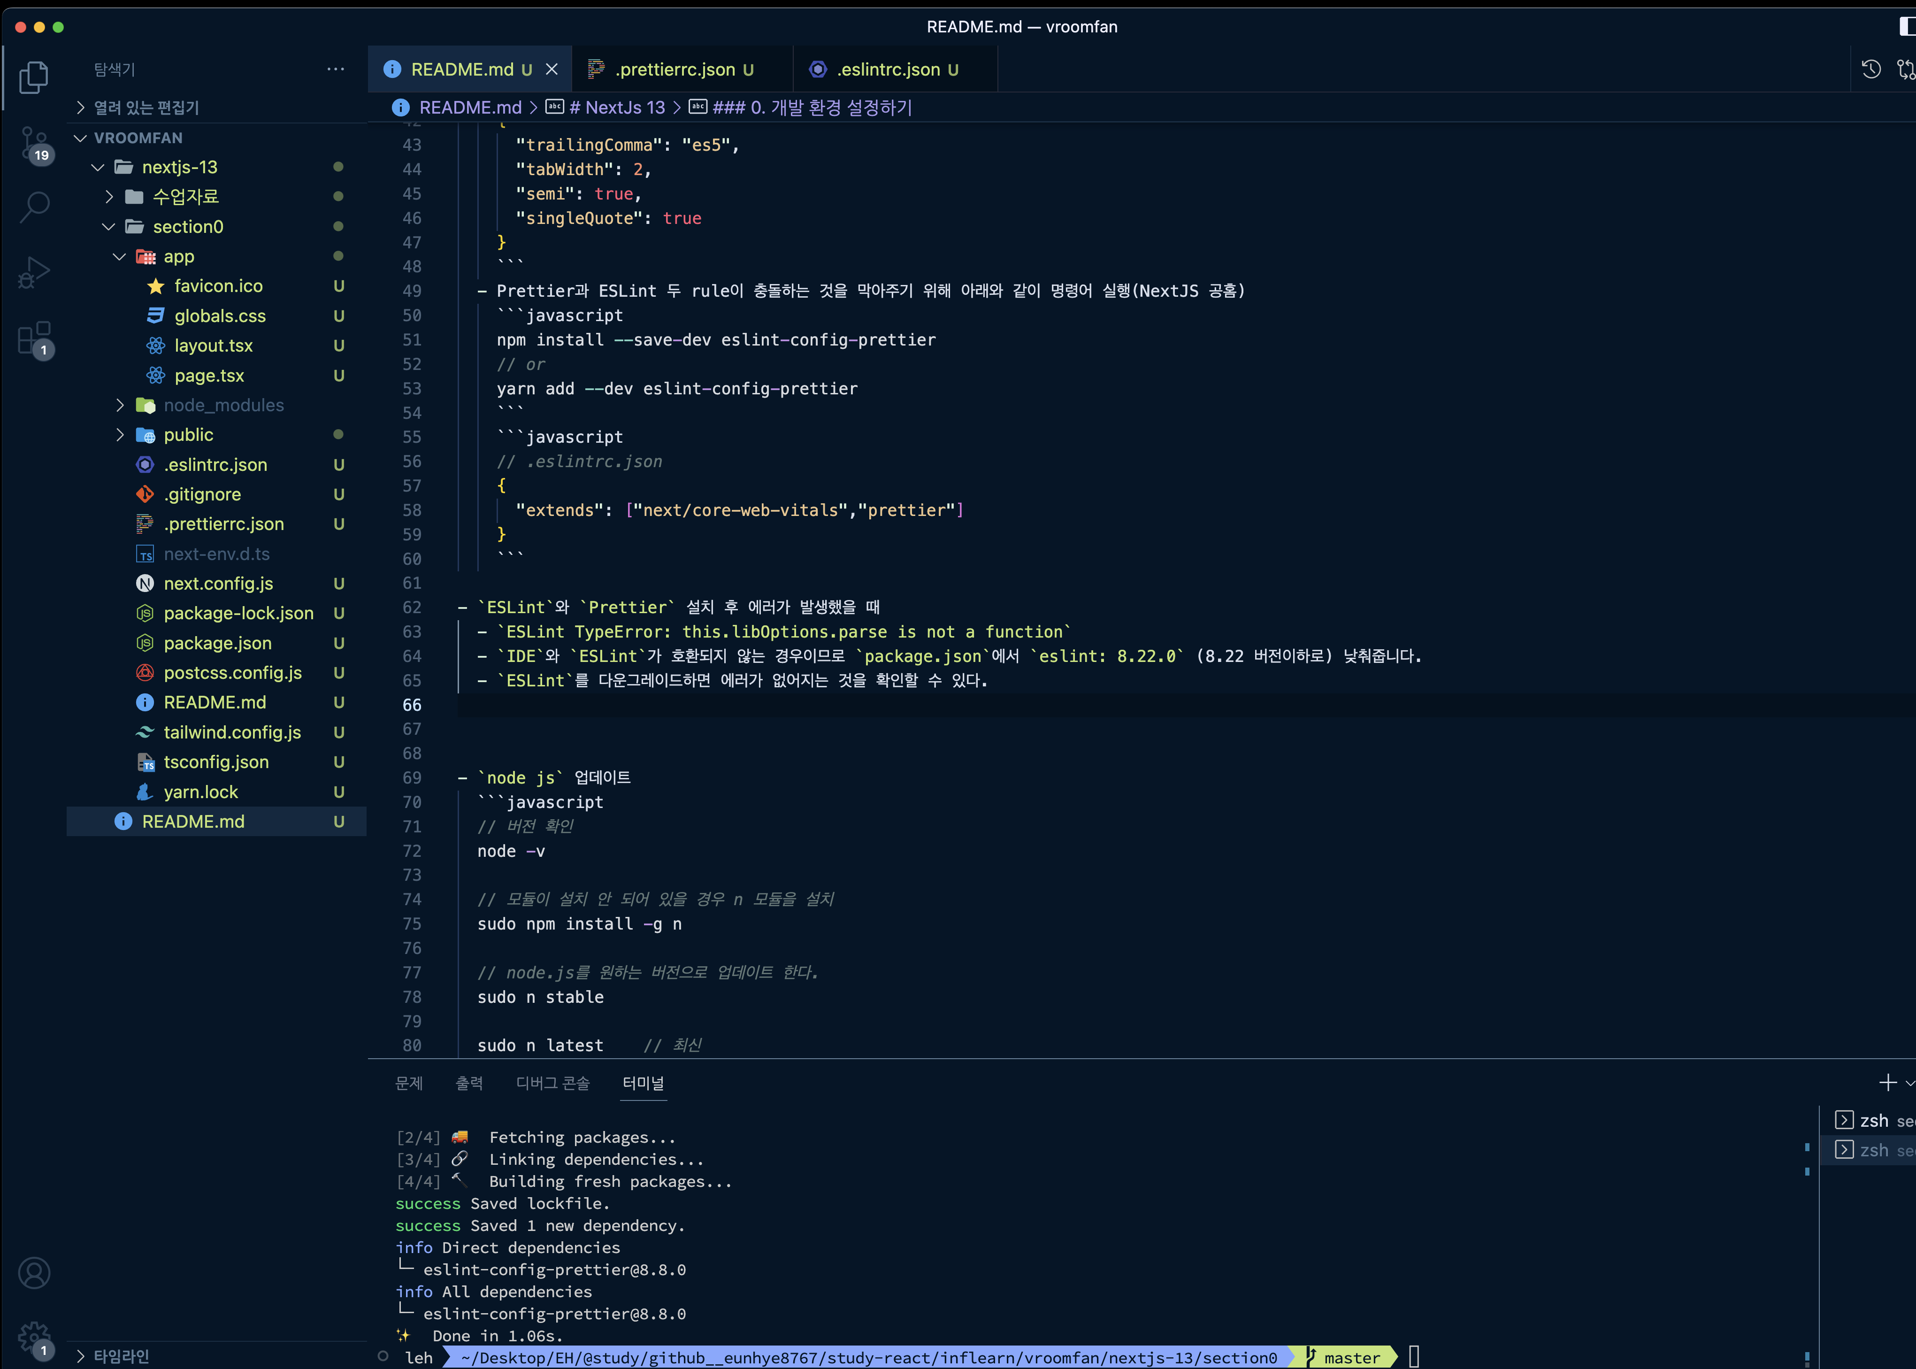Expand the node_modules folder
The image size is (1916, 1369).
click(223, 405)
